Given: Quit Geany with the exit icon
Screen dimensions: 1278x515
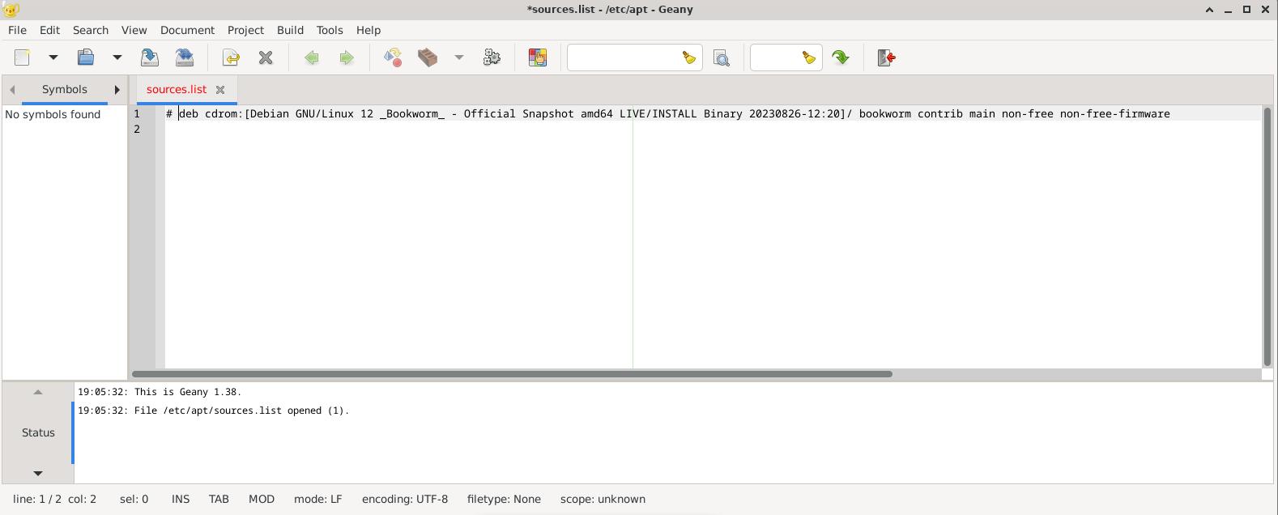Looking at the screenshot, I should [887, 57].
